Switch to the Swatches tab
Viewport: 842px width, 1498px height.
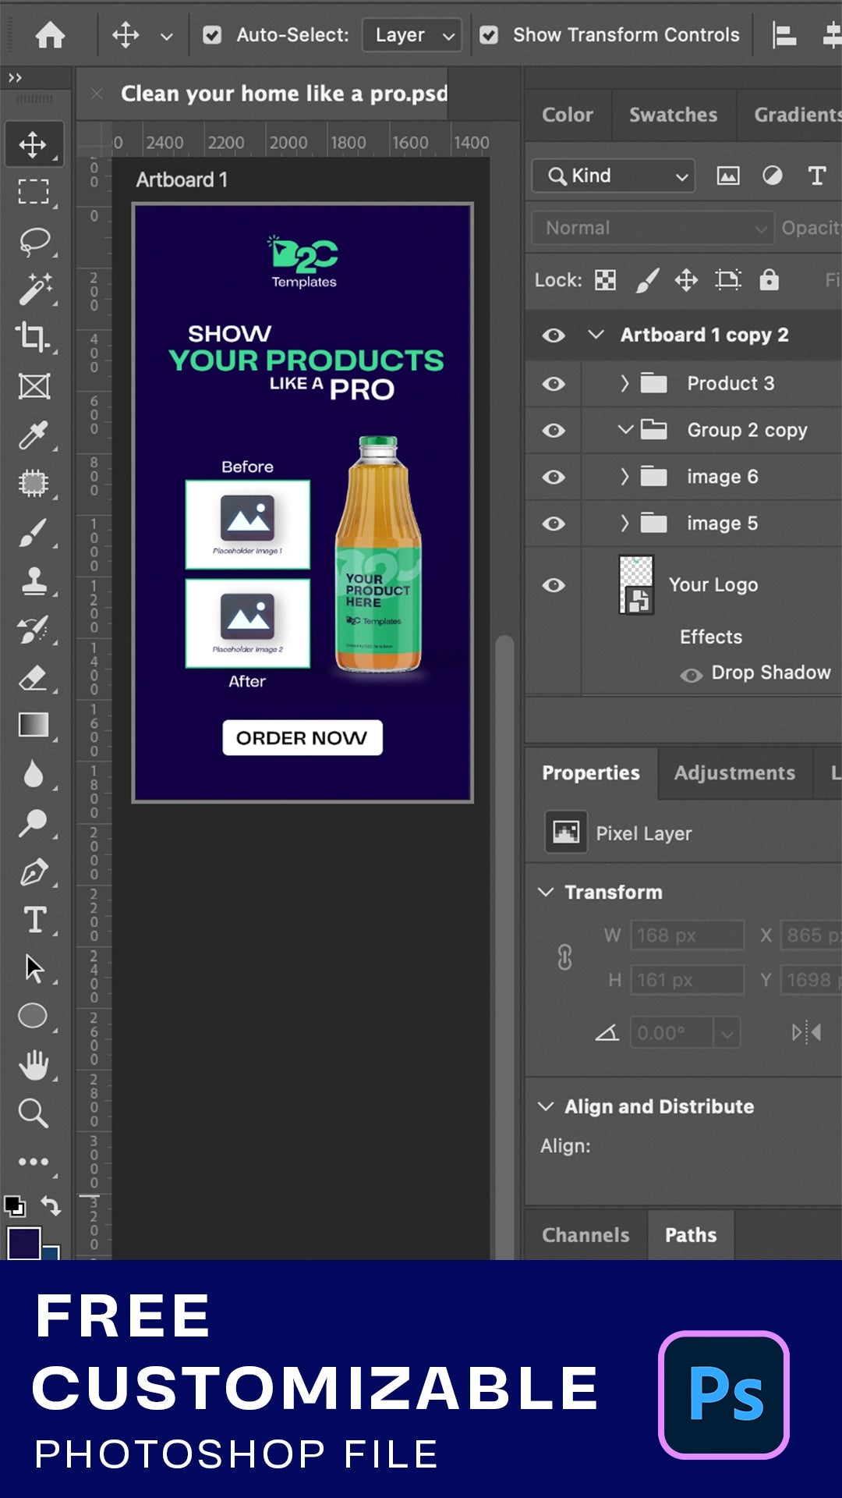click(673, 115)
